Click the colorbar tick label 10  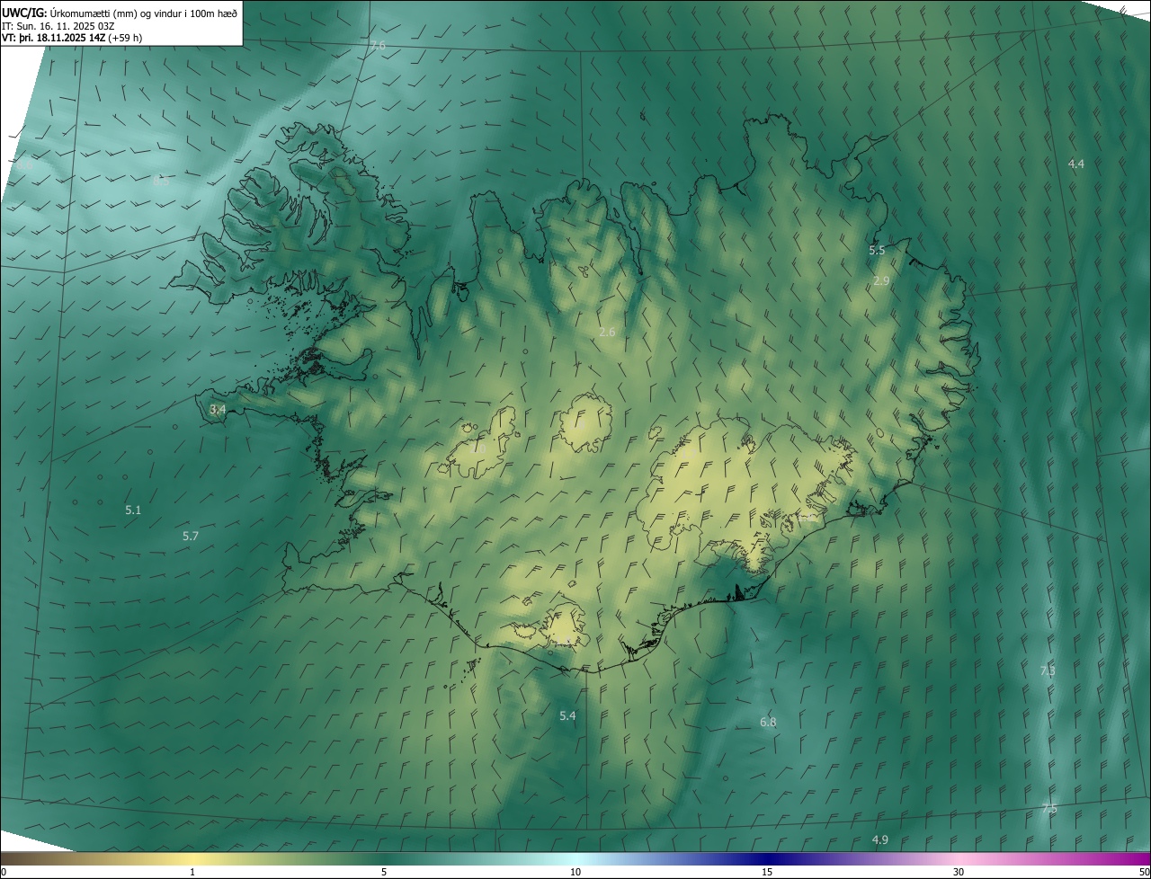pyautogui.click(x=575, y=872)
